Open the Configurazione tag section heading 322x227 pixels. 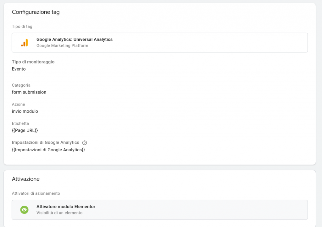point(36,12)
